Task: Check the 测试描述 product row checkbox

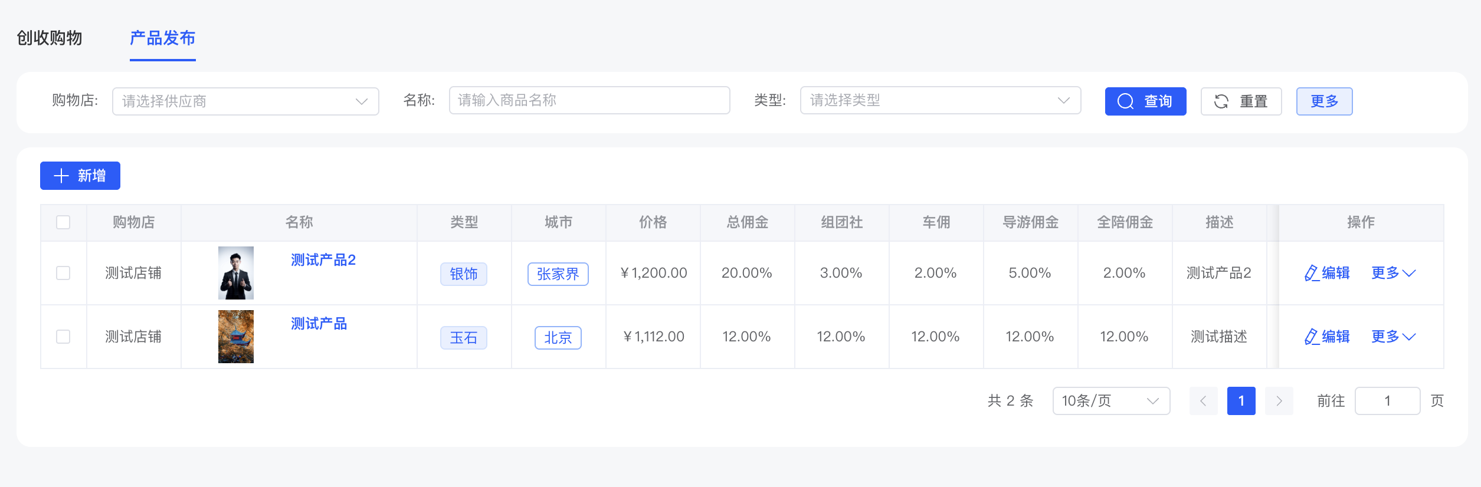Action: 63,337
